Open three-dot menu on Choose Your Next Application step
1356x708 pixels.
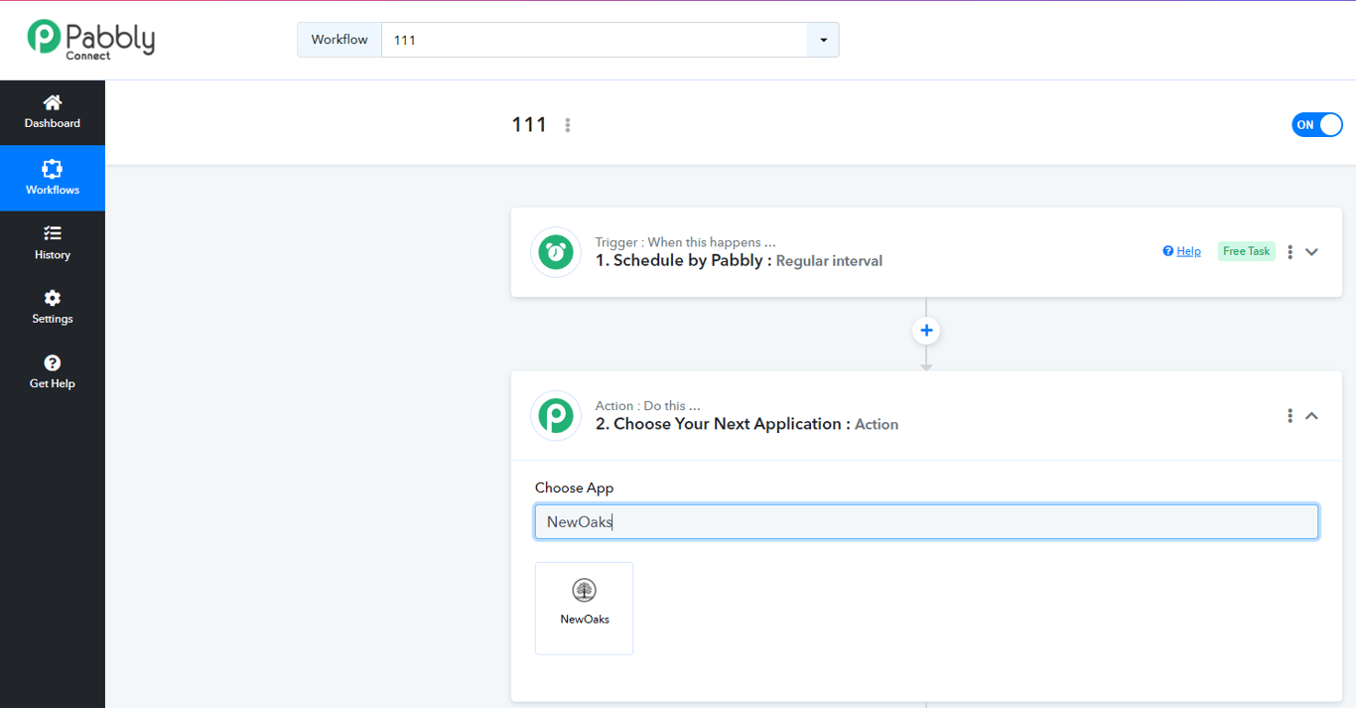[1289, 416]
